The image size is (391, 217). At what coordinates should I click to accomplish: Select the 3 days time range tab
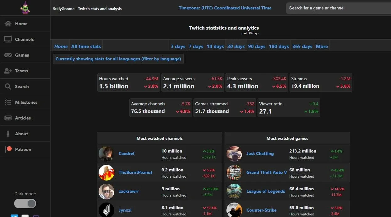coord(178,46)
